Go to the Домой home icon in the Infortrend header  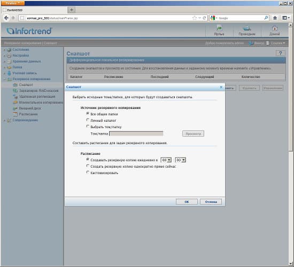pyautogui.click(x=275, y=28)
